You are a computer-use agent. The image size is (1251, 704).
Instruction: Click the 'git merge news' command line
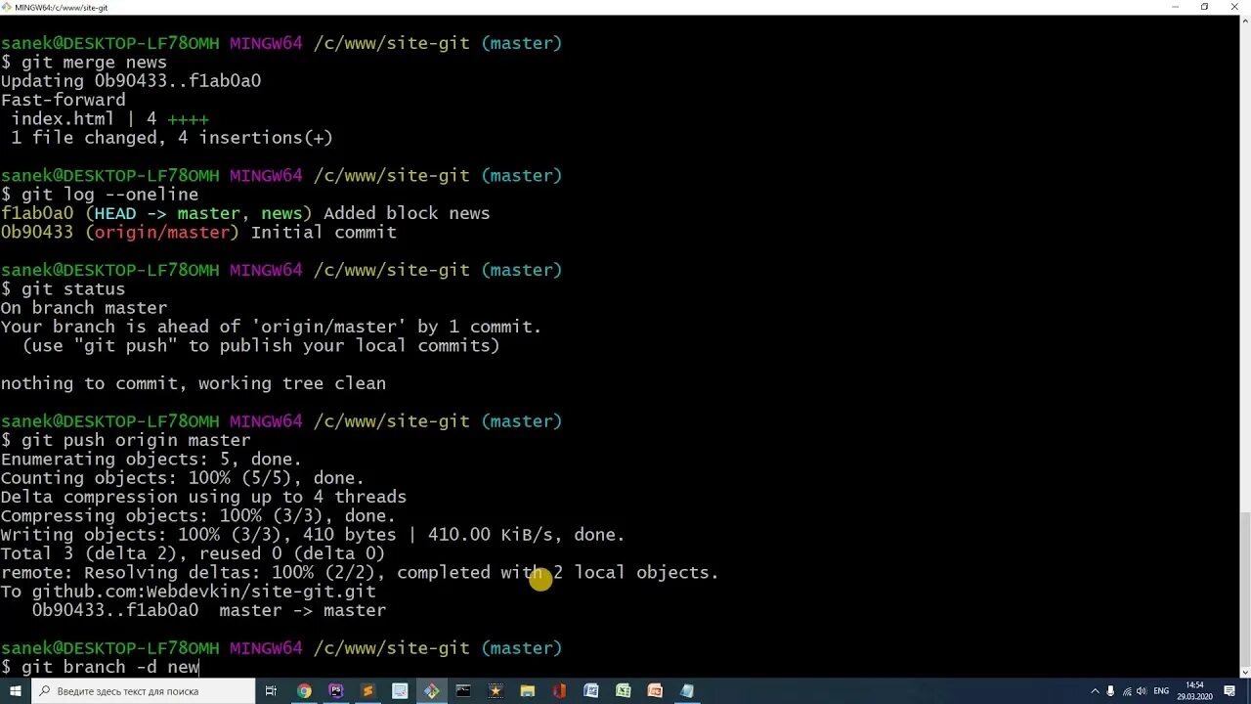84,63
